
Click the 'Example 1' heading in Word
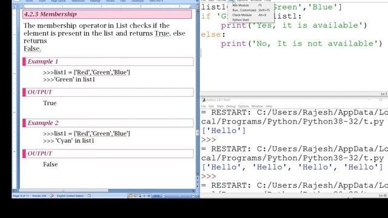point(43,62)
